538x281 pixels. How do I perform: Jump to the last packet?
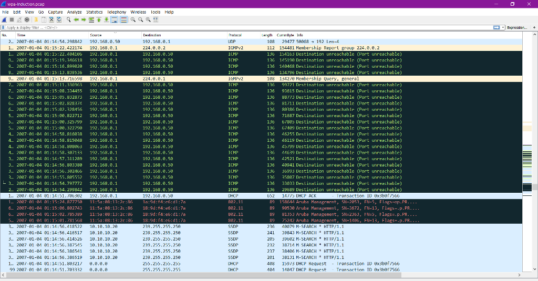(106, 20)
